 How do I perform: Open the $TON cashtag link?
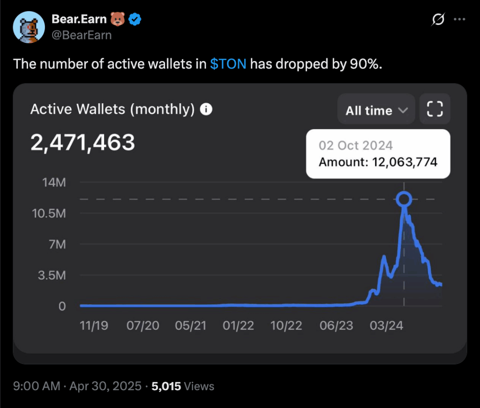click(228, 64)
